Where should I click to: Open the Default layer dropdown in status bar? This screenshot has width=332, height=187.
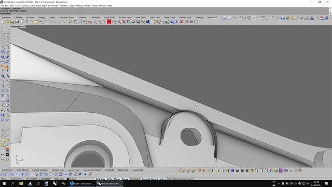(x=72, y=179)
